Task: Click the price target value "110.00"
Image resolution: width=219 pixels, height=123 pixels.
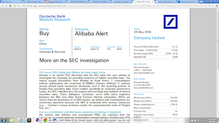Action: (175, 50)
